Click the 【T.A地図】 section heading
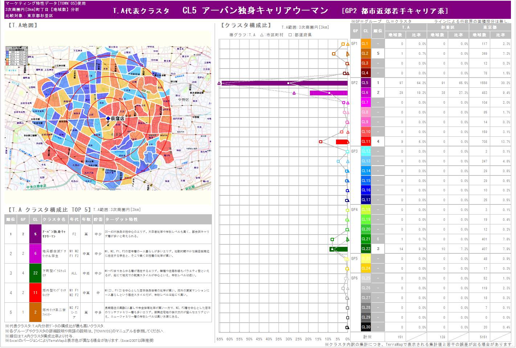 coord(22,25)
